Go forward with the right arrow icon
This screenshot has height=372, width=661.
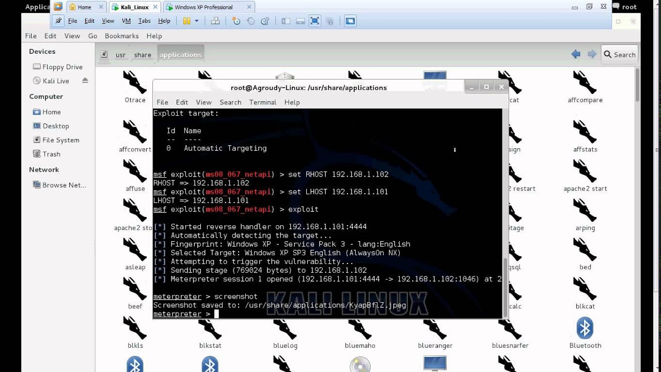tap(592, 54)
